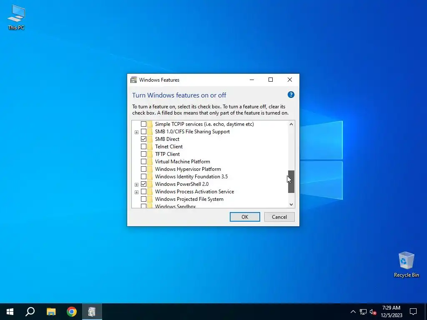Click the muted volume tray icon
Viewport: 427px width, 320px height.
pos(373,312)
